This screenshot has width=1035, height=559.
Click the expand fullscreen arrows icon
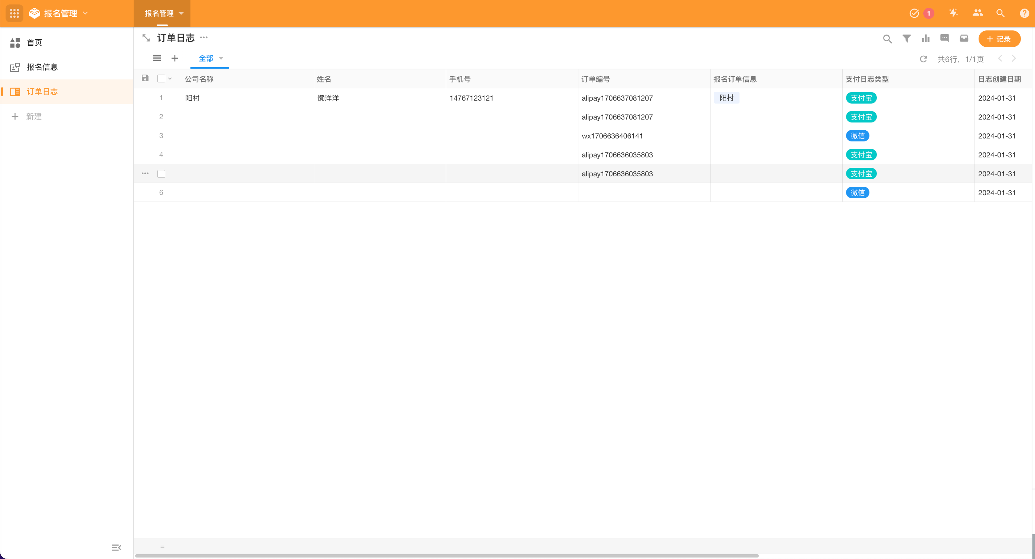[146, 38]
